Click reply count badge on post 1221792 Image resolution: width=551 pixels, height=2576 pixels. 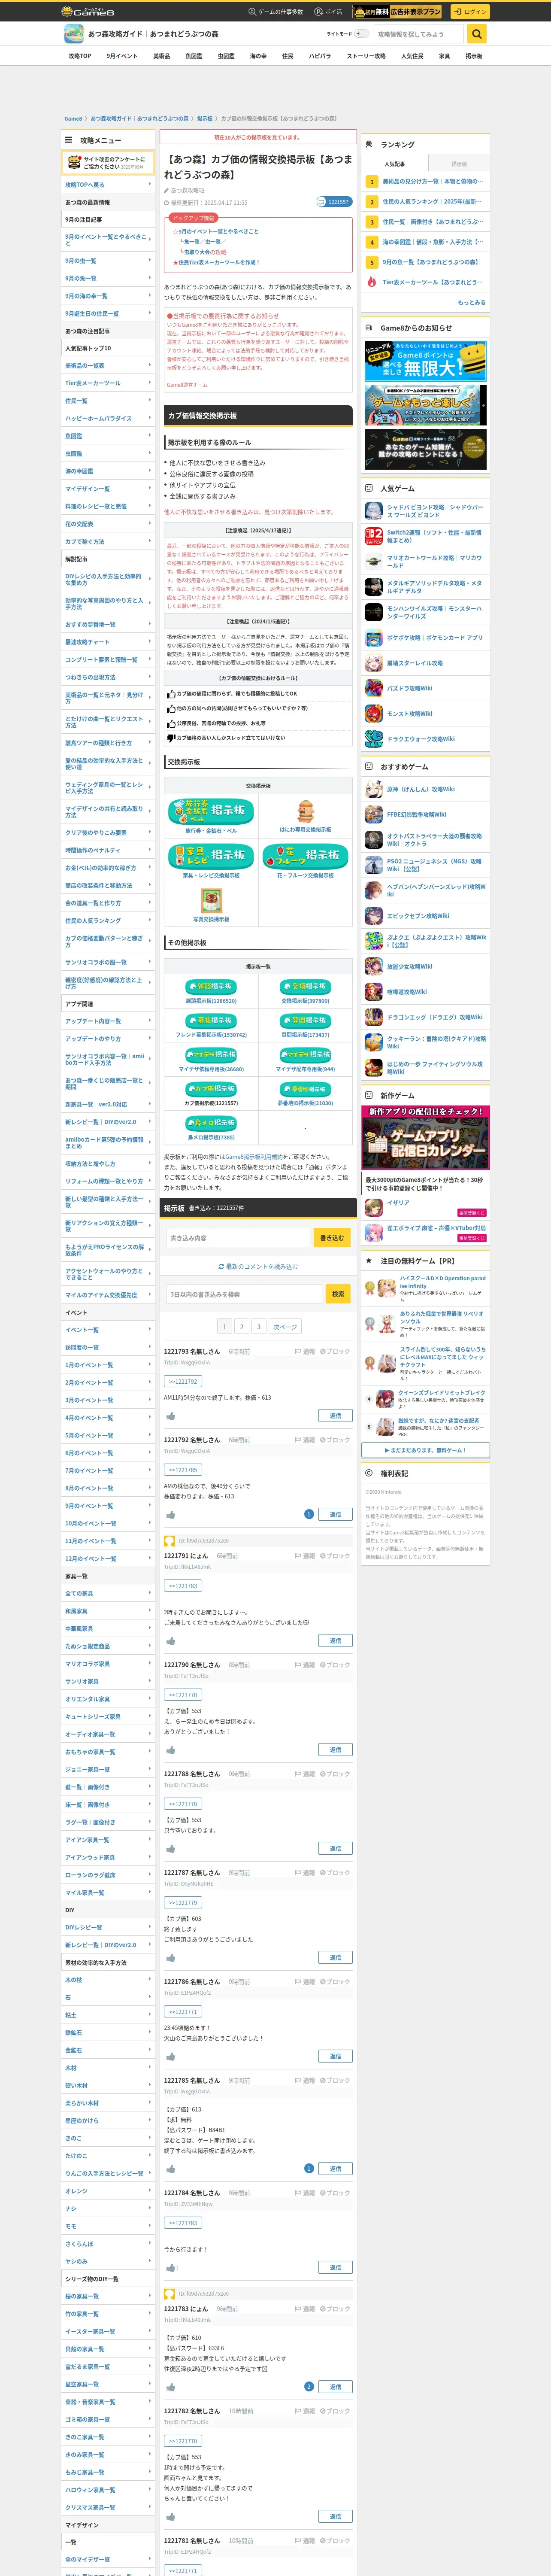tap(309, 1514)
